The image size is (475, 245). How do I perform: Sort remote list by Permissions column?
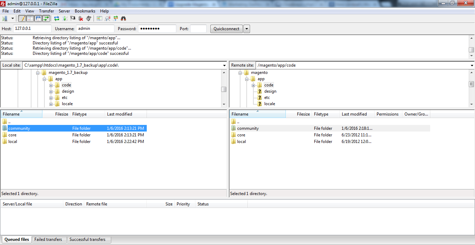(388, 114)
